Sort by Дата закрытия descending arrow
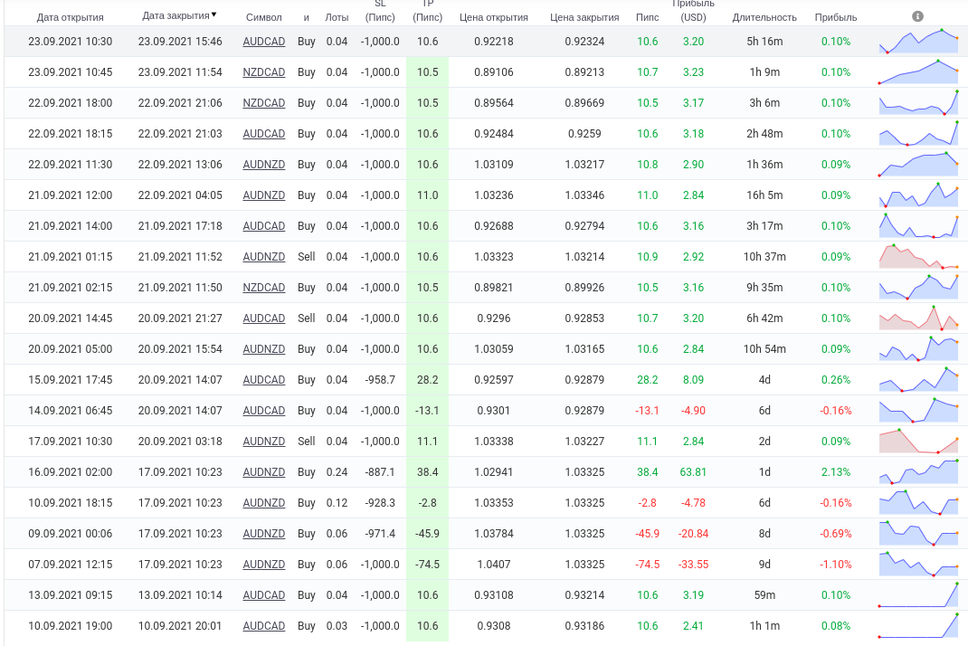This screenshot has height=646, width=968. click(x=214, y=14)
